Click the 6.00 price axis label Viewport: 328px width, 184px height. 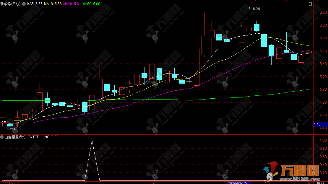pos(323,25)
